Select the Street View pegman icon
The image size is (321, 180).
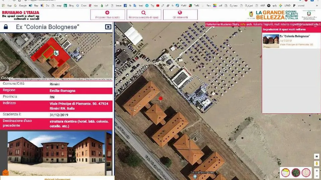click(x=317, y=163)
